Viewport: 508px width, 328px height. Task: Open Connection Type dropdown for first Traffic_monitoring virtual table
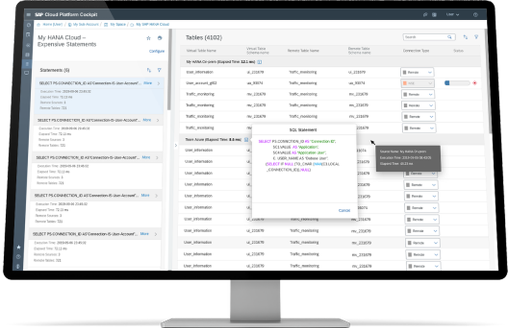pyautogui.click(x=418, y=94)
